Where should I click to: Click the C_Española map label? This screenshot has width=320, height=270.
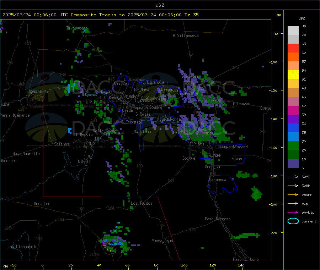point(153,82)
